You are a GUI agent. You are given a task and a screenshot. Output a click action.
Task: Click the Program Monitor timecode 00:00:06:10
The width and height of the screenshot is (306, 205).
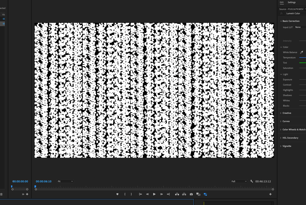tap(43, 181)
